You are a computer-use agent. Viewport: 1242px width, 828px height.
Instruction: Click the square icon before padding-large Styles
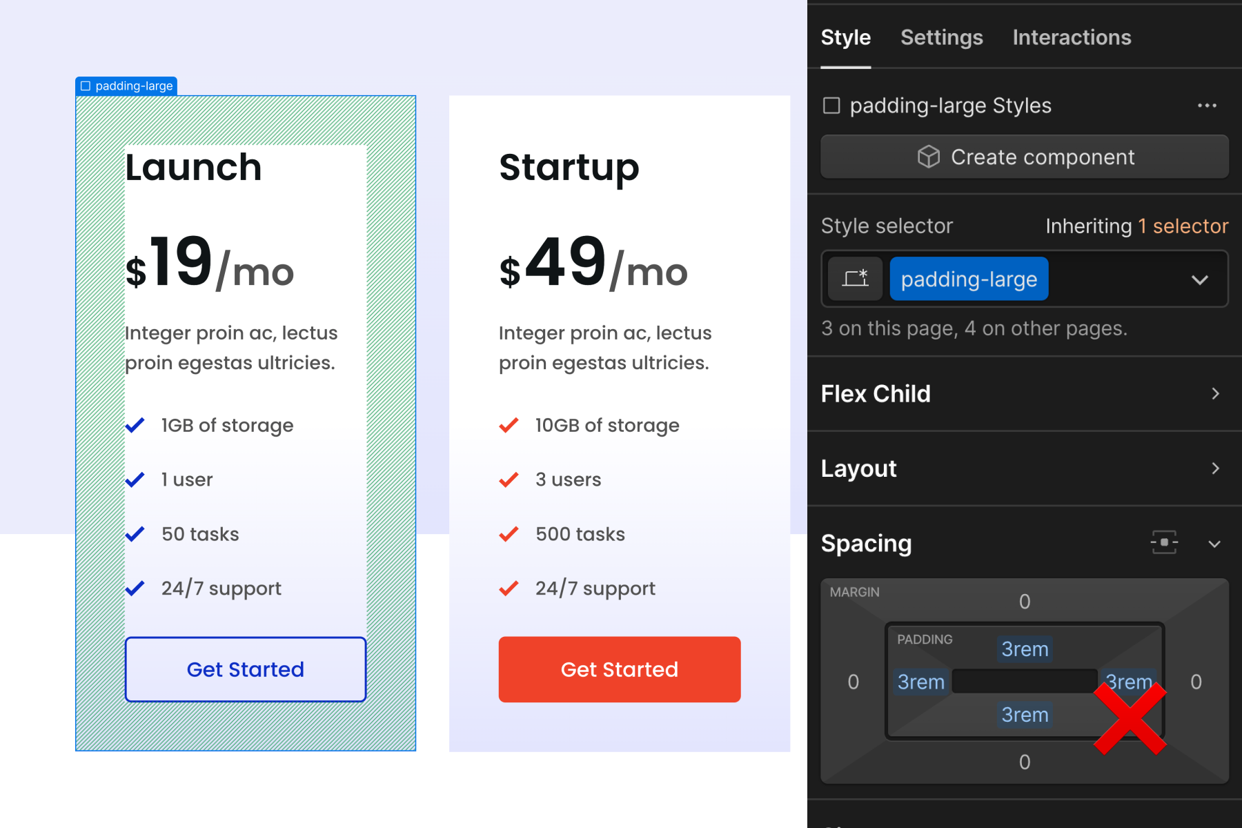coord(831,106)
